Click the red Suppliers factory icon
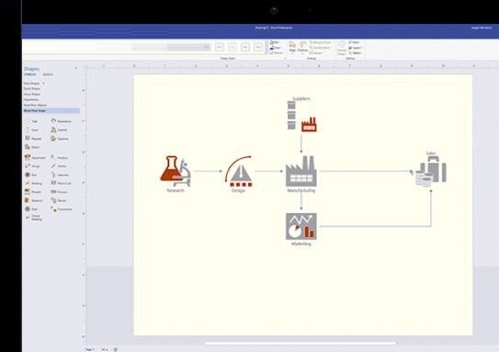Viewport: 499px width, 352px height. tap(309, 124)
